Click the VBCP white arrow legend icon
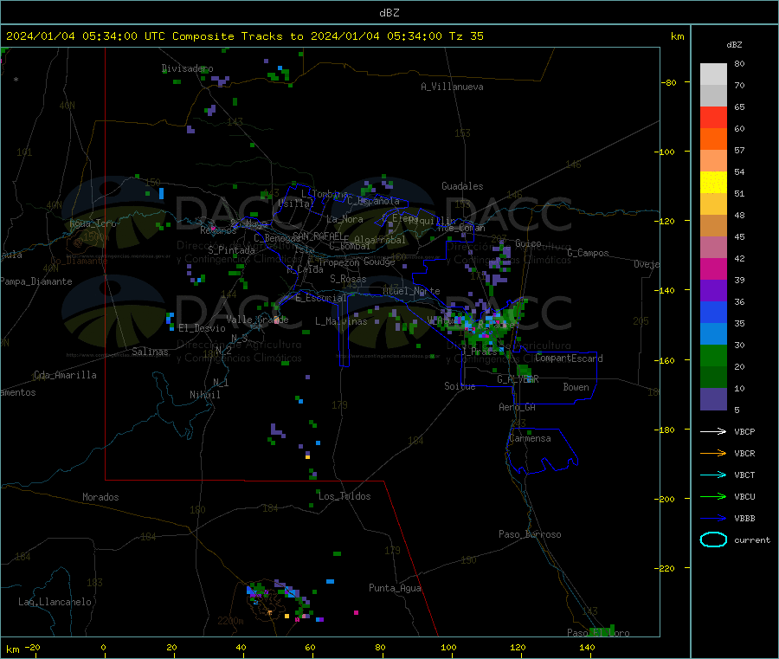 tap(713, 431)
